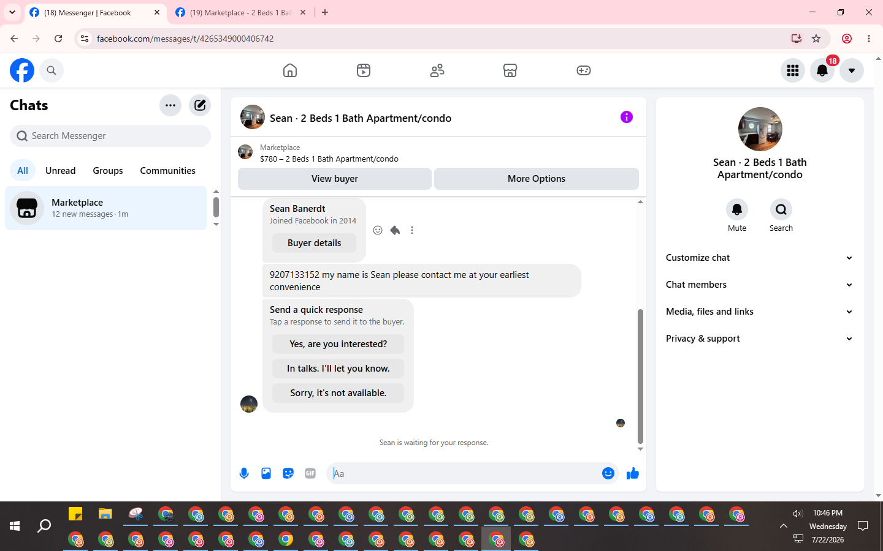Screen dimensions: 883x551
Task: Open File Explorer from the taskbar
Action: click(105, 514)
